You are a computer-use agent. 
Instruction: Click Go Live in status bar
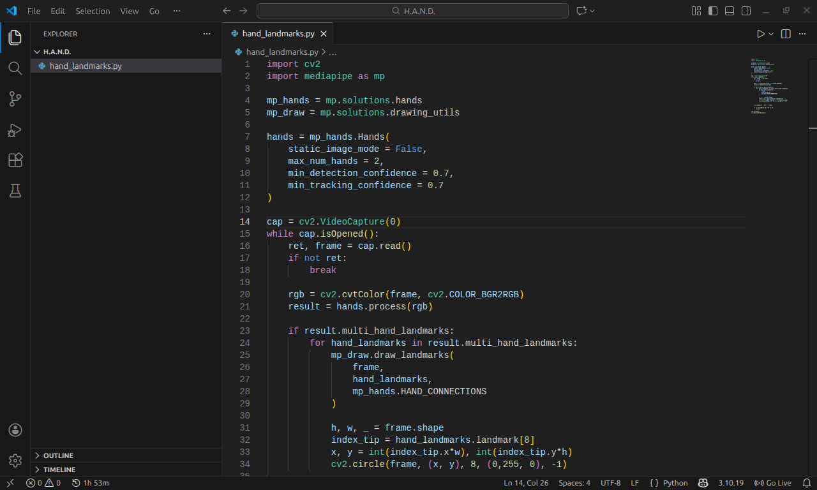click(772, 483)
